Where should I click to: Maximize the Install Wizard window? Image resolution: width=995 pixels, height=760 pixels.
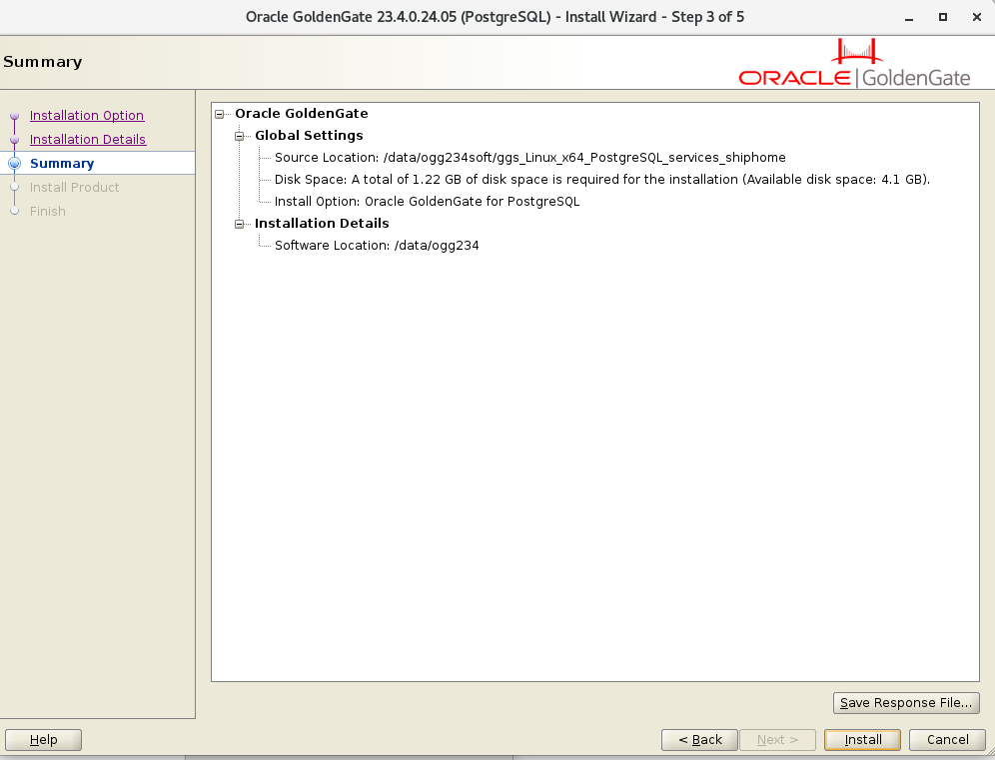(x=943, y=17)
